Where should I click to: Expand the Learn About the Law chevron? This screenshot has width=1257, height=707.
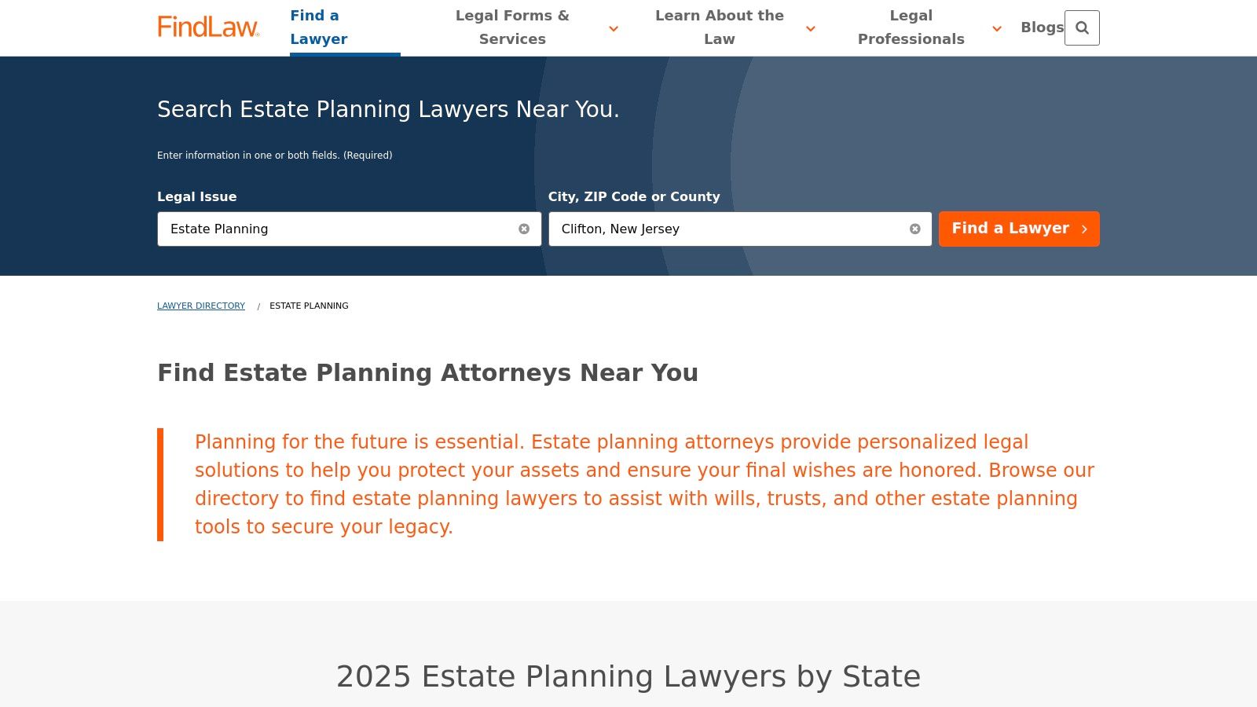click(x=811, y=29)
